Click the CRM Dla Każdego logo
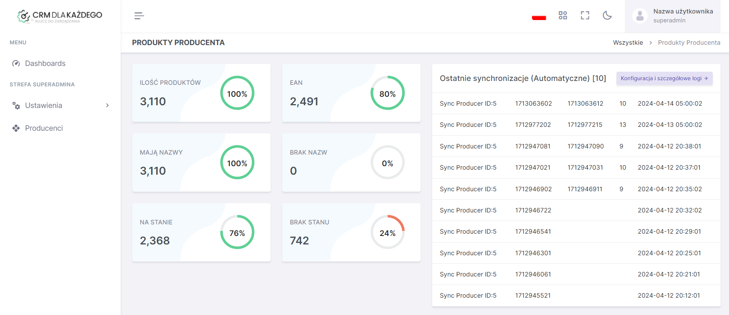Screen dimensions: 729x315 point(60,16)
